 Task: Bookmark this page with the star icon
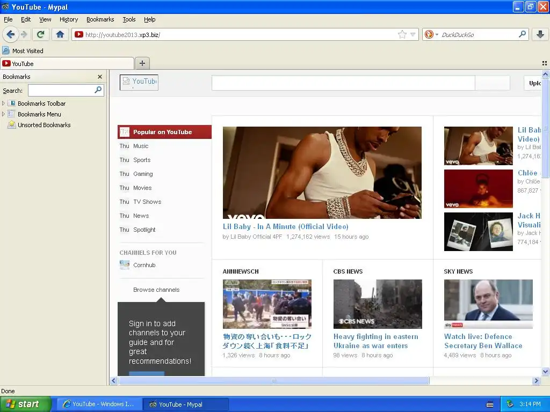pyautogui.click(x=402, y=34)
